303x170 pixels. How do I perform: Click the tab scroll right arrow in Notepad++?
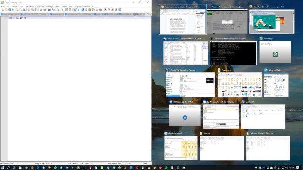[150, 14]
